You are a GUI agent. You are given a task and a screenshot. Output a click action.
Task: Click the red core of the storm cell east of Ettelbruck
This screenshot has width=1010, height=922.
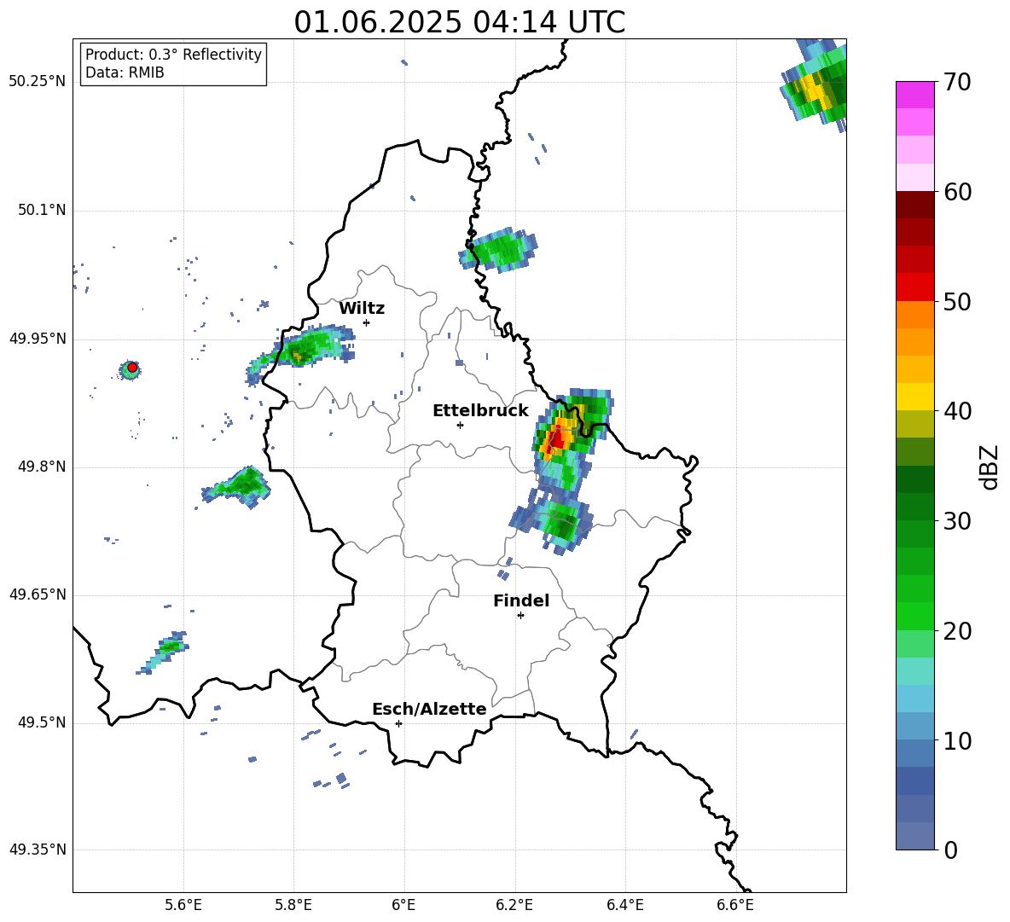click(x=557, y=438)
